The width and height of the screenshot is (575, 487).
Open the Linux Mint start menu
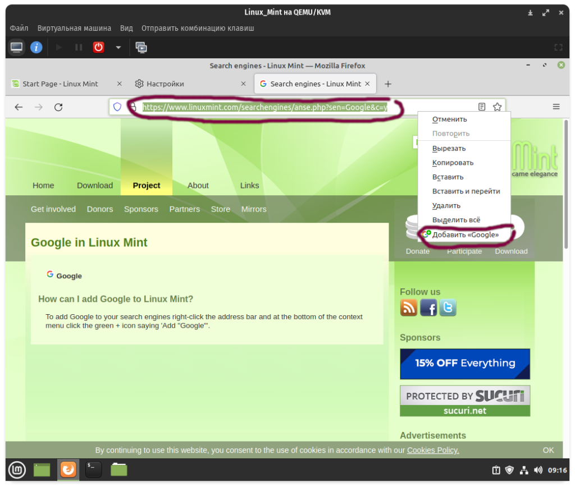click(17, 470)
